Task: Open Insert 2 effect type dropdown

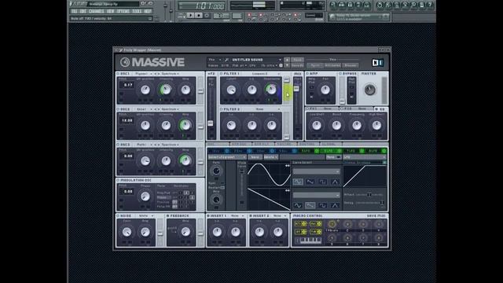Action: pos(280,216)
